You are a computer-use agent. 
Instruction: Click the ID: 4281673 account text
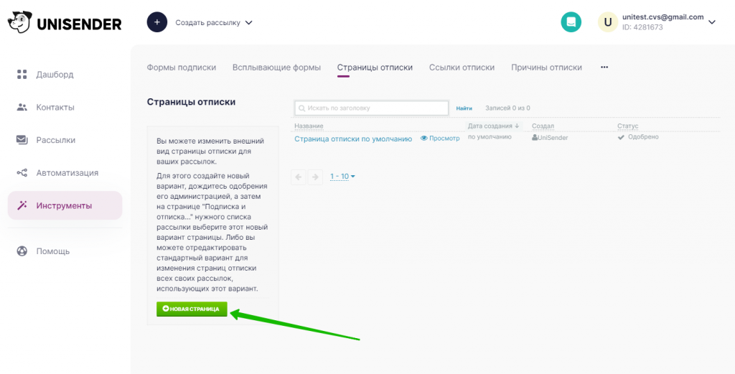click(x=642, y=27)
